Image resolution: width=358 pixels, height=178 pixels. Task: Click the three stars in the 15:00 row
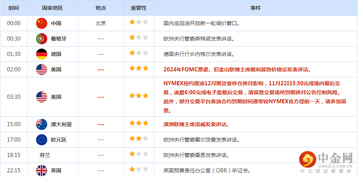(x=139, y=123)
